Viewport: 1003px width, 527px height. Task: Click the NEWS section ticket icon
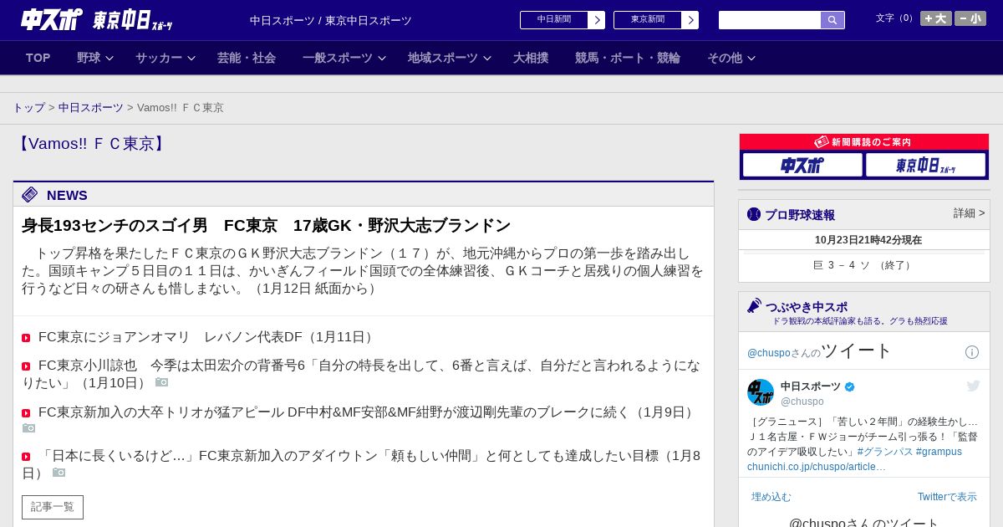pyautogui.click(x=30, y=195)
